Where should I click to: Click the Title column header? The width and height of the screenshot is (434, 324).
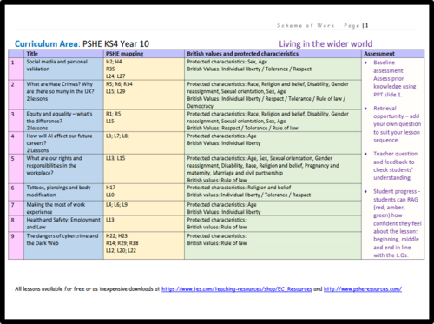point(63,54)
